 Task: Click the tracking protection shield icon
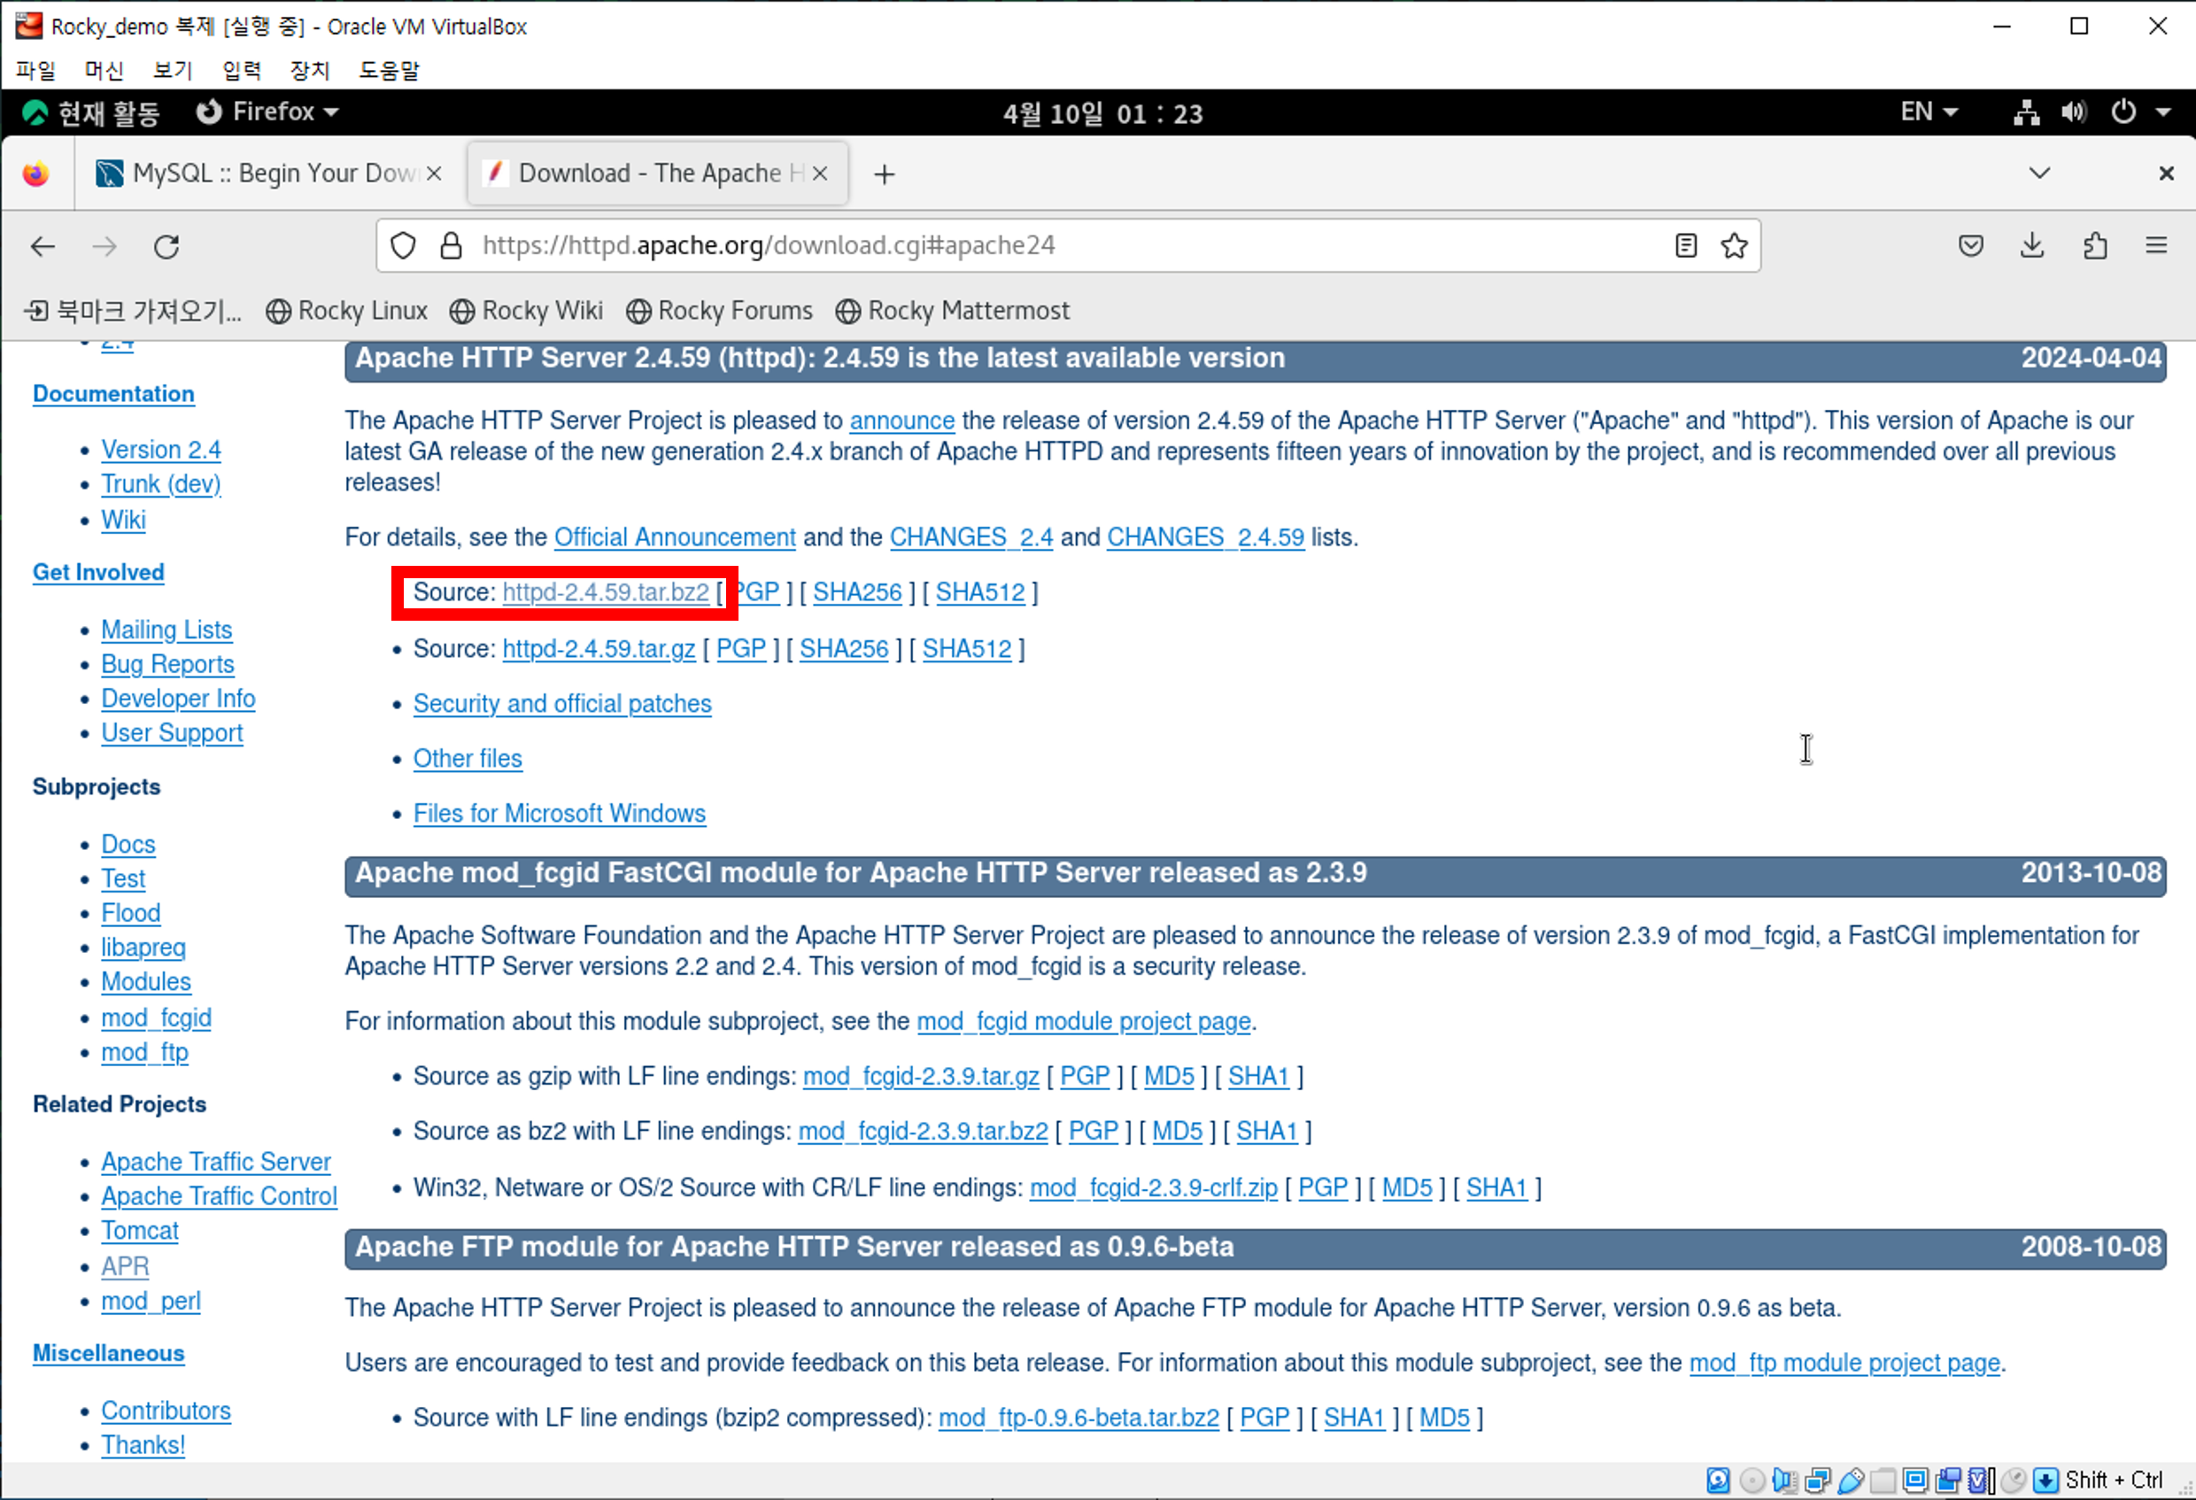[404, 246]
